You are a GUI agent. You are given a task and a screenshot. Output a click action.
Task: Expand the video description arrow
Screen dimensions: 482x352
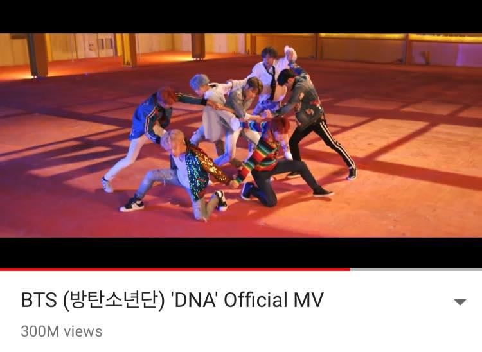click(460, 302)
